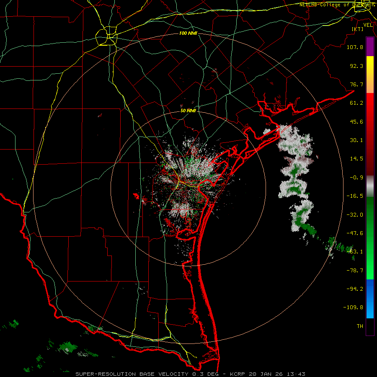Viewport: 377px width, 377px height.
Task: Click the -63.1 velocity scale value
Action: [x=355, y=252]
